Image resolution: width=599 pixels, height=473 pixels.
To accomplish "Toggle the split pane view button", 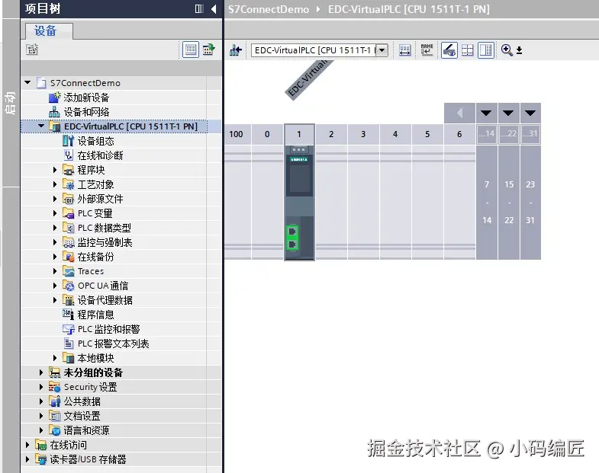I will point(486,50).
